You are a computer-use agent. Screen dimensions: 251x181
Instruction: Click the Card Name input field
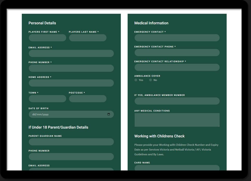click(177, 168)
